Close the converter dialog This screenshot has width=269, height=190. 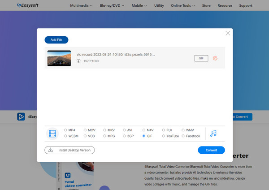tap(228, 33)
